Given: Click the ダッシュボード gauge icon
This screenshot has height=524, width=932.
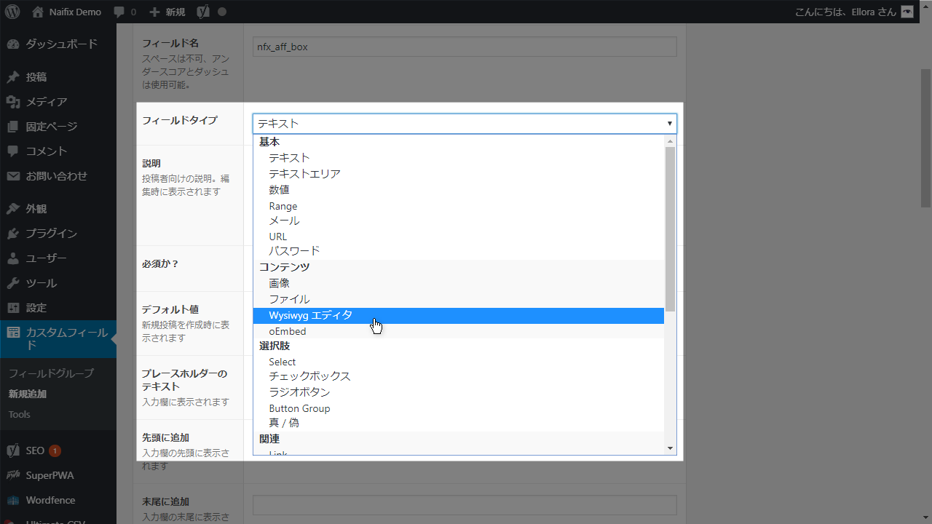Looking at the screenshot, I should click(x=13, y=44).
